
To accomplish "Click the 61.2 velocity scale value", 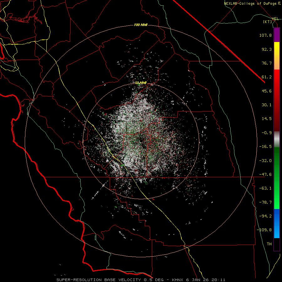I will tap(267, 77).
